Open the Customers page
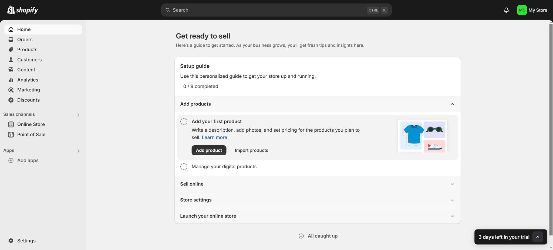The width and height of the screenshot is (553, 250). click(x=29, y=60)
